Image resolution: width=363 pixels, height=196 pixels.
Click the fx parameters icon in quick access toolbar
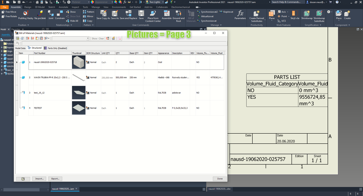point(125,2)
